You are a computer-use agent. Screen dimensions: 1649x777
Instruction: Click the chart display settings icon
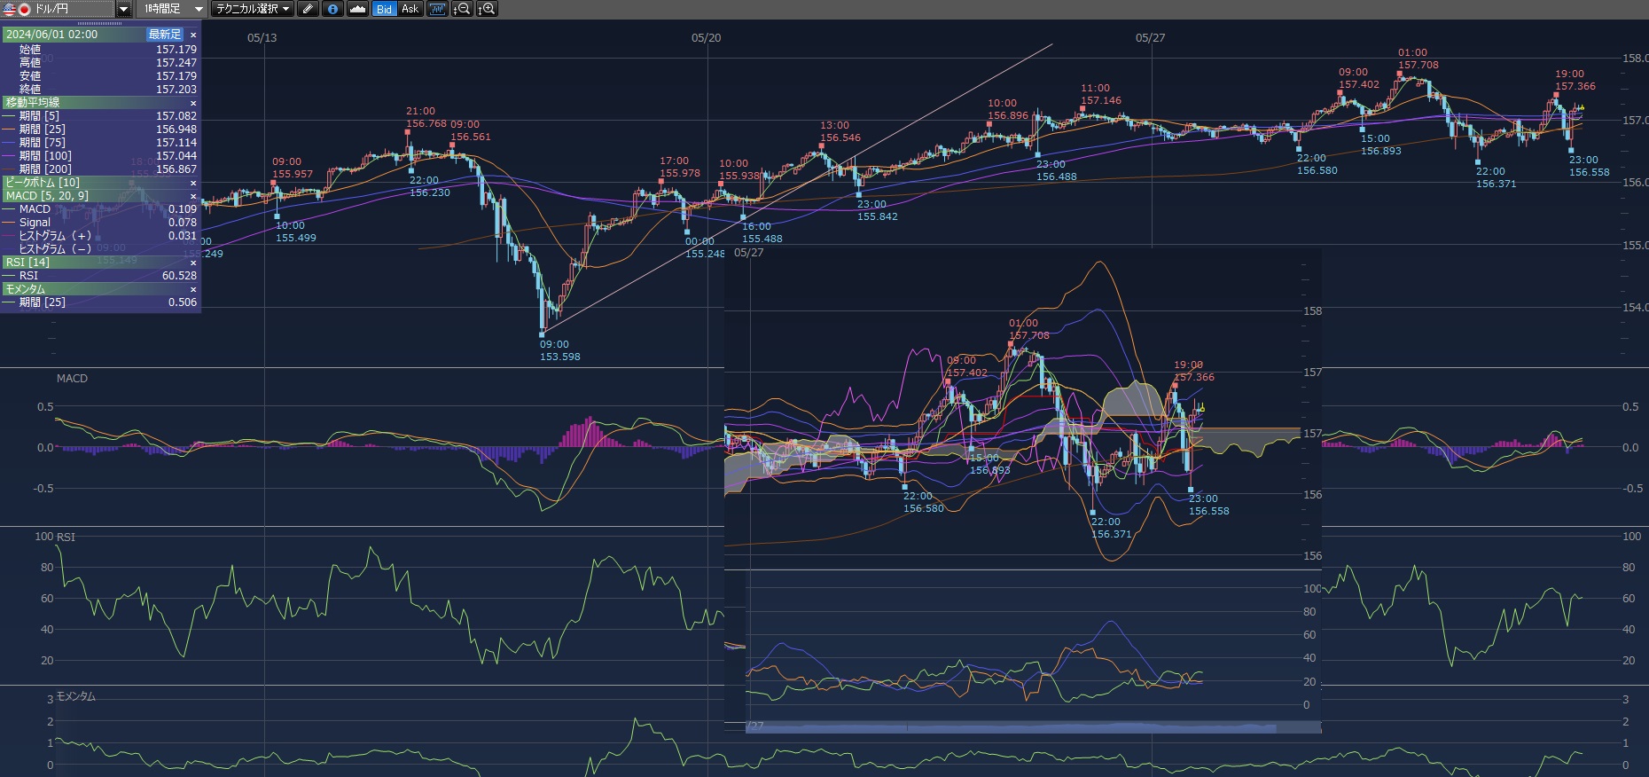437,9
